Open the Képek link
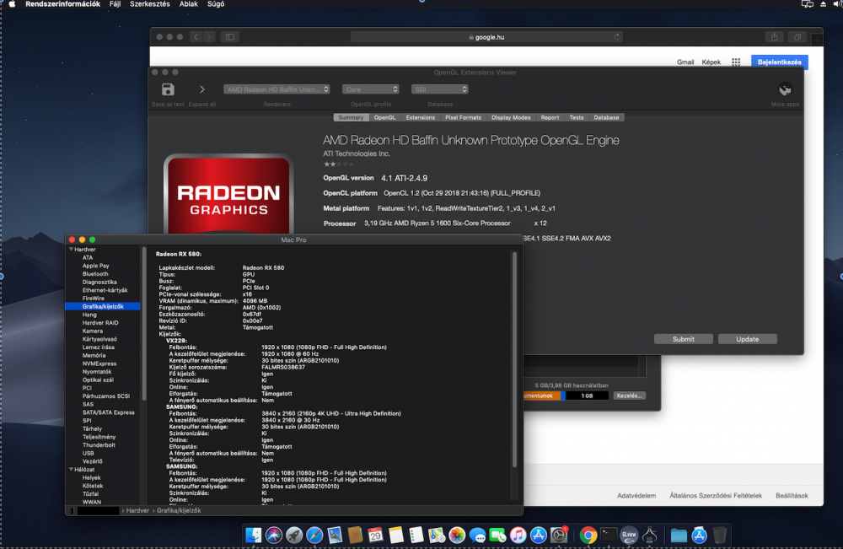Image resolution: width=843 pixels, height=549 pixels. click(711, 62)
